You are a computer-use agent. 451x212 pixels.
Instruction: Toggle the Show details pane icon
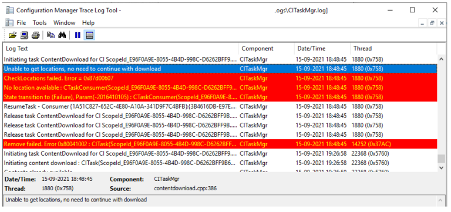point(89,35)
